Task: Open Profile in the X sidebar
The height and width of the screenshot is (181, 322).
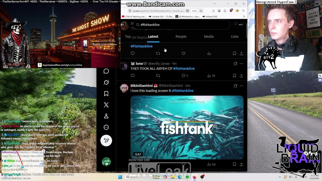Action: (106, 116)
